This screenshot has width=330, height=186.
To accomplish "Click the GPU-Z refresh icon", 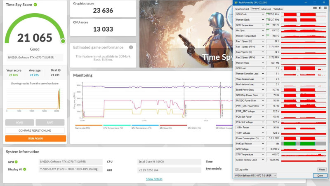I will coord(320,8).
